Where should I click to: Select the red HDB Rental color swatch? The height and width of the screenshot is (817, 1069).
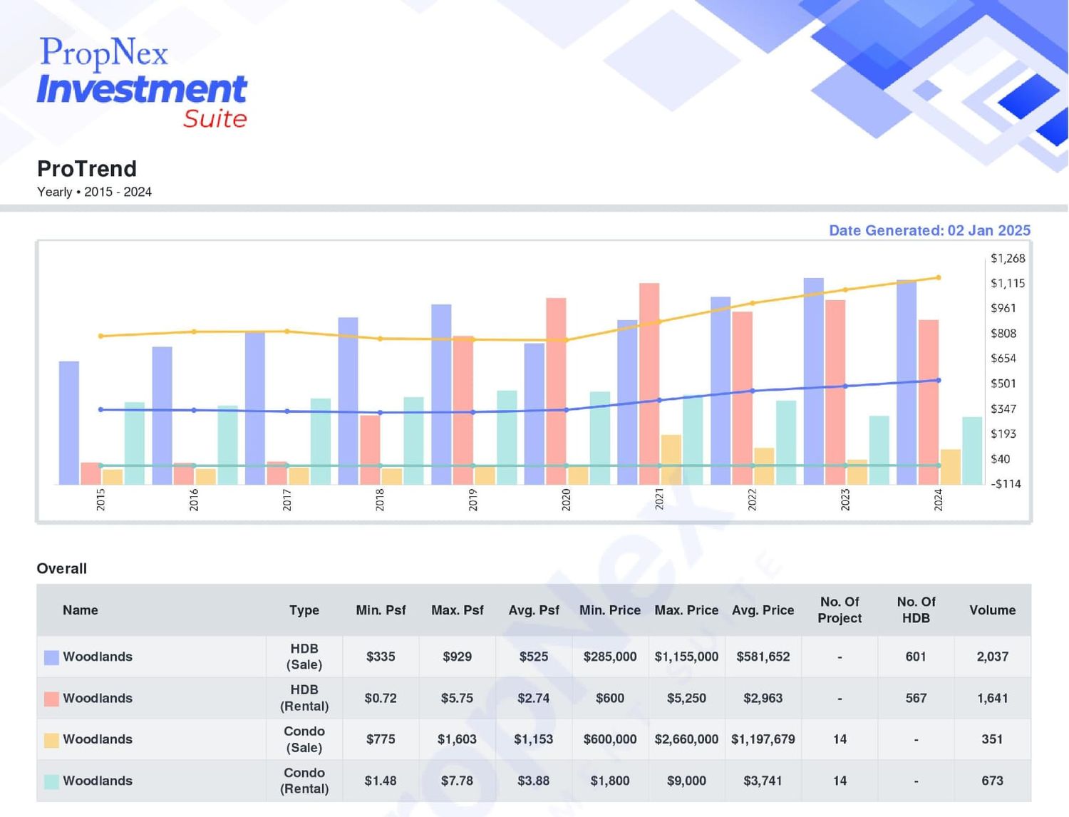(x=51, y=699)
